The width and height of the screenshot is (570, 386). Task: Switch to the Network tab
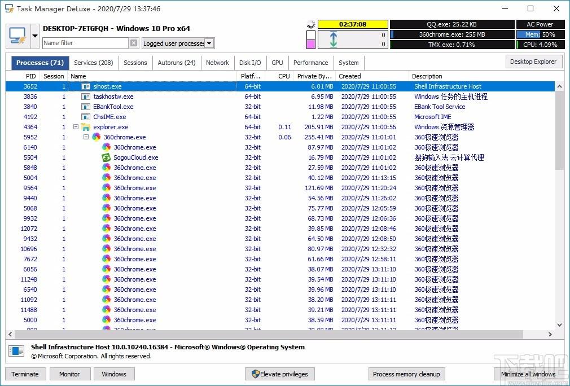click(x=217, y=63)
